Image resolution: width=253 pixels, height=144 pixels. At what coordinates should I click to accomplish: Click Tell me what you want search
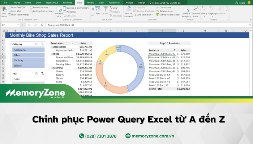tap(168, 3)
